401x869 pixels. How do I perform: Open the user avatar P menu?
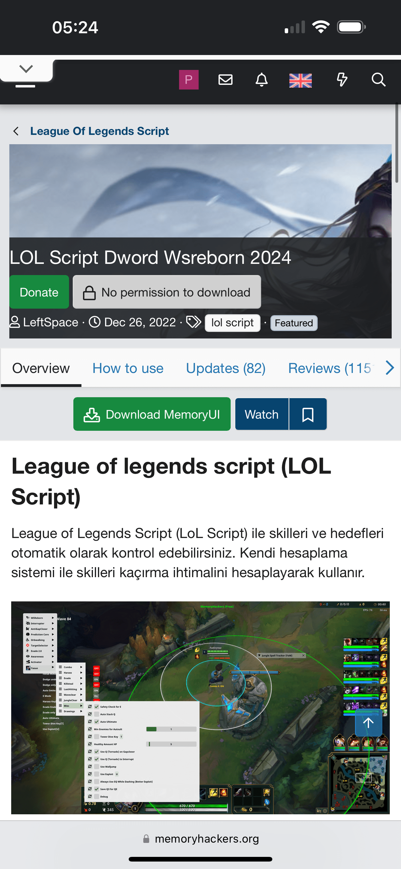tap(189, 80)
